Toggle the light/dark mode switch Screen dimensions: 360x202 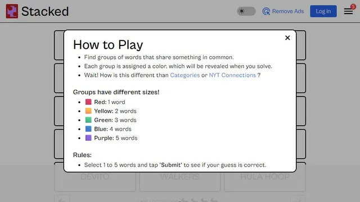click(x=246, y=11)
